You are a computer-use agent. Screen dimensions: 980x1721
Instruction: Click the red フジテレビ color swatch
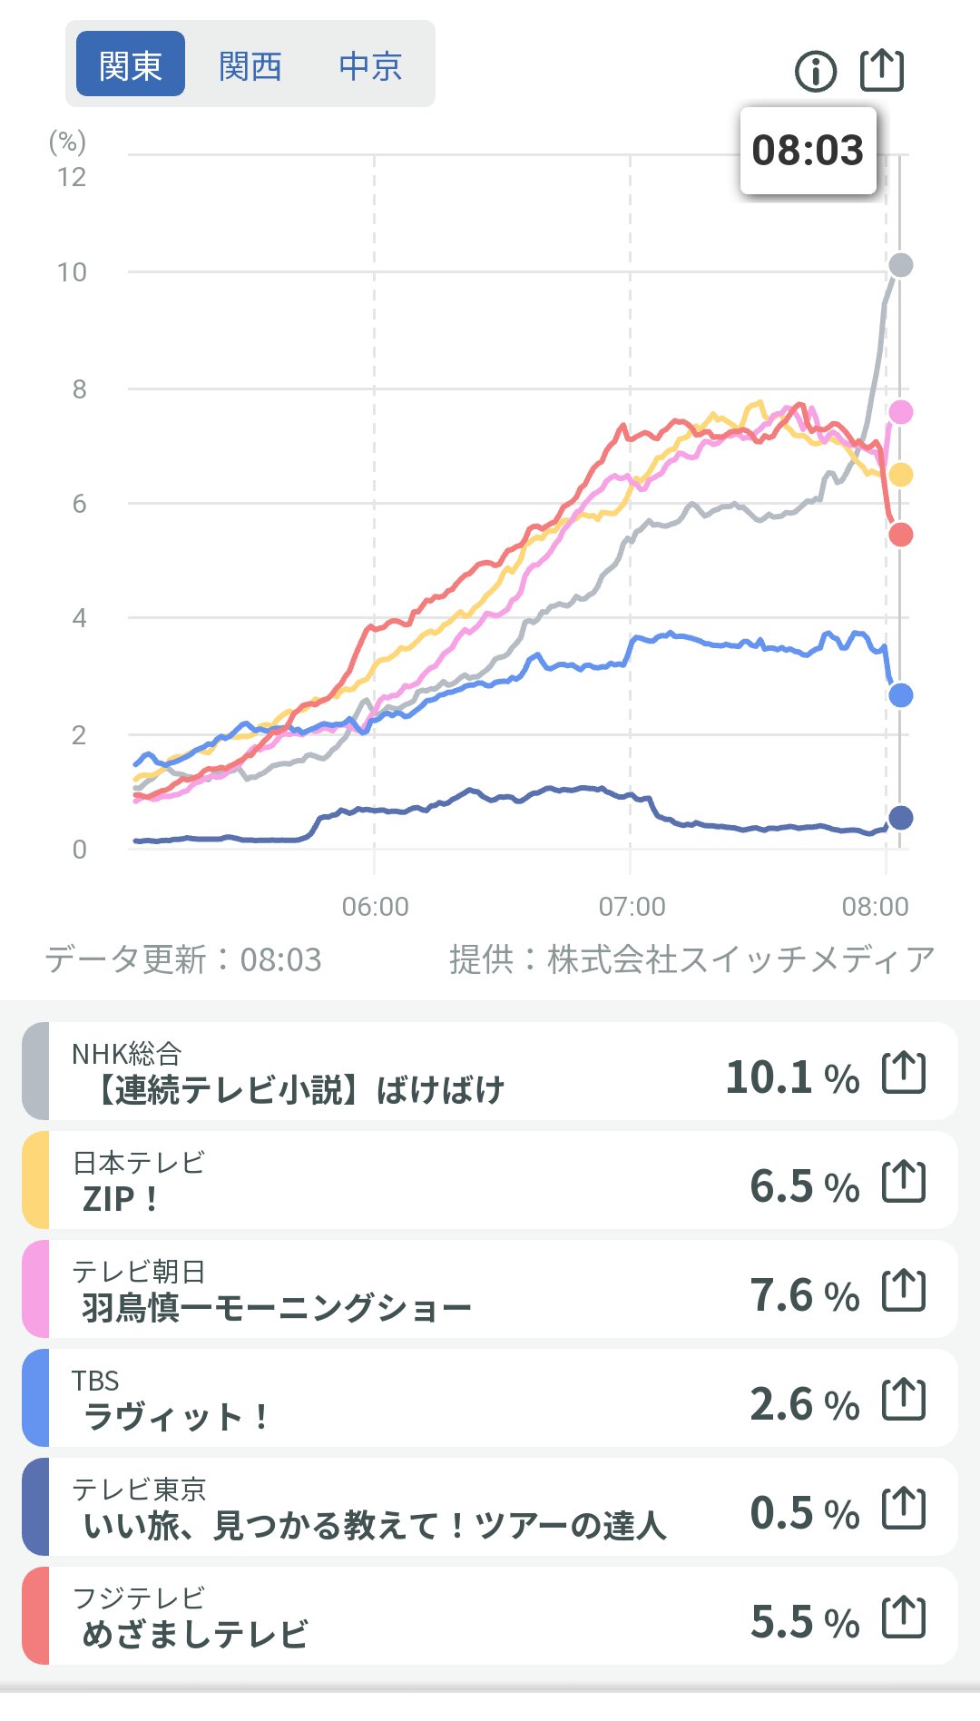pos(35,1617)
